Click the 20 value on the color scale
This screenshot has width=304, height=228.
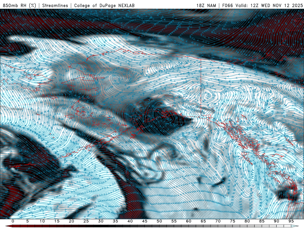(71, 221)
